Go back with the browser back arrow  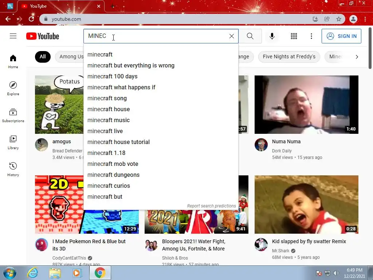(8, 19)
